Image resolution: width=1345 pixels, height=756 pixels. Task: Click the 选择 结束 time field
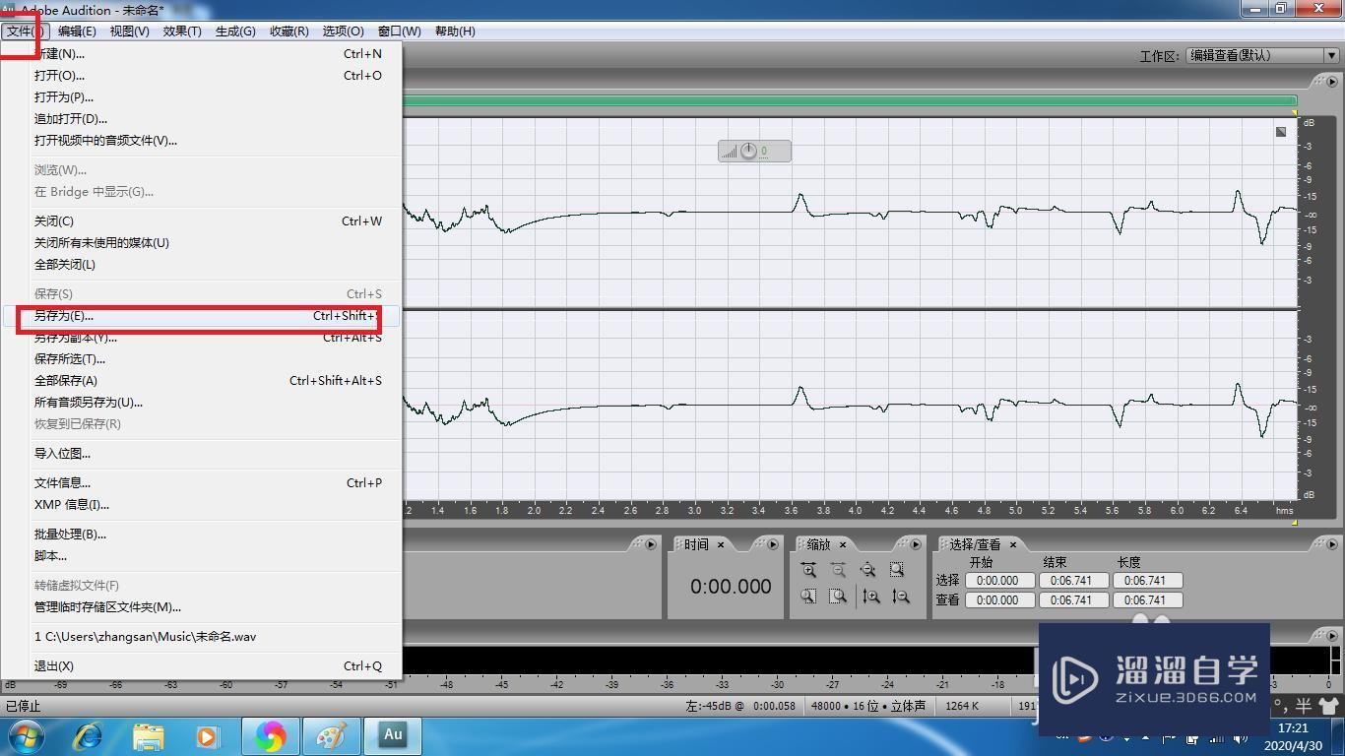[1073, 581]
